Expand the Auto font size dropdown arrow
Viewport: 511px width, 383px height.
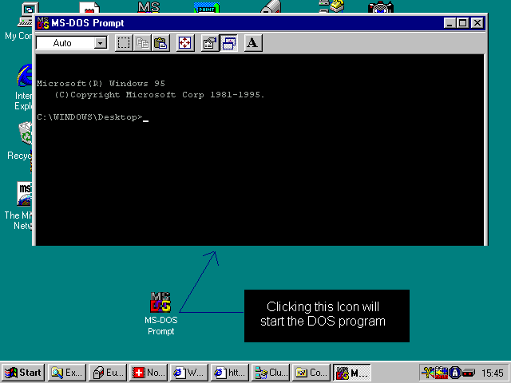pos(101,43)
